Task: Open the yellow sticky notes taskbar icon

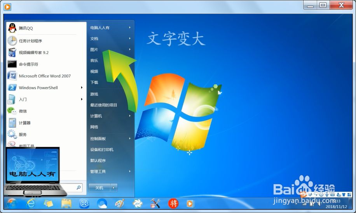Action: [48, 203]
